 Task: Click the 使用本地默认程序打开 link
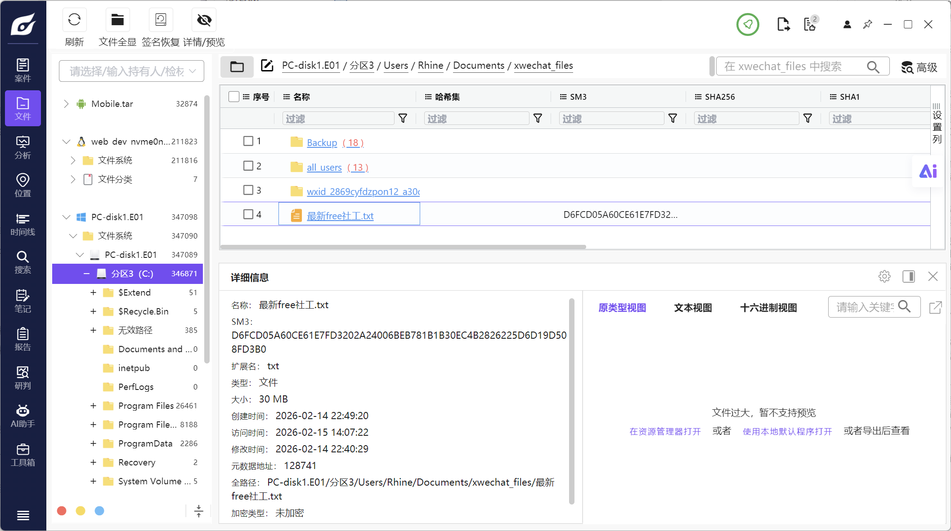point(787,431)
